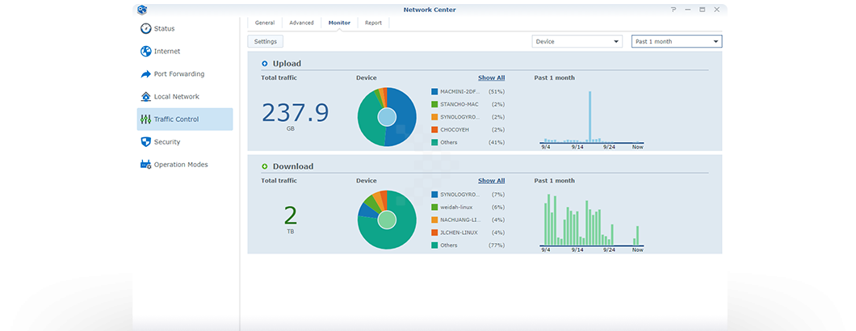Open Security using the shield icon
Viewport: 856px width, 331px height.
pos(145,141)
